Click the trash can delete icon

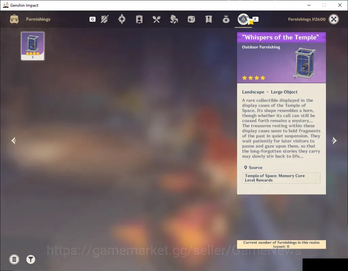[14, 259]
